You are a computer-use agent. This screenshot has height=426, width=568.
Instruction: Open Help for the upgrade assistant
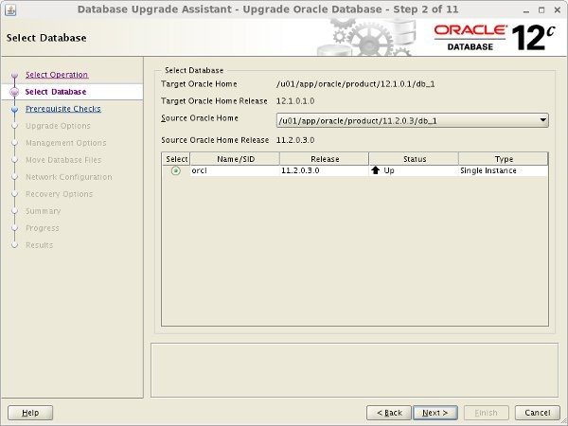coord(30,413)
